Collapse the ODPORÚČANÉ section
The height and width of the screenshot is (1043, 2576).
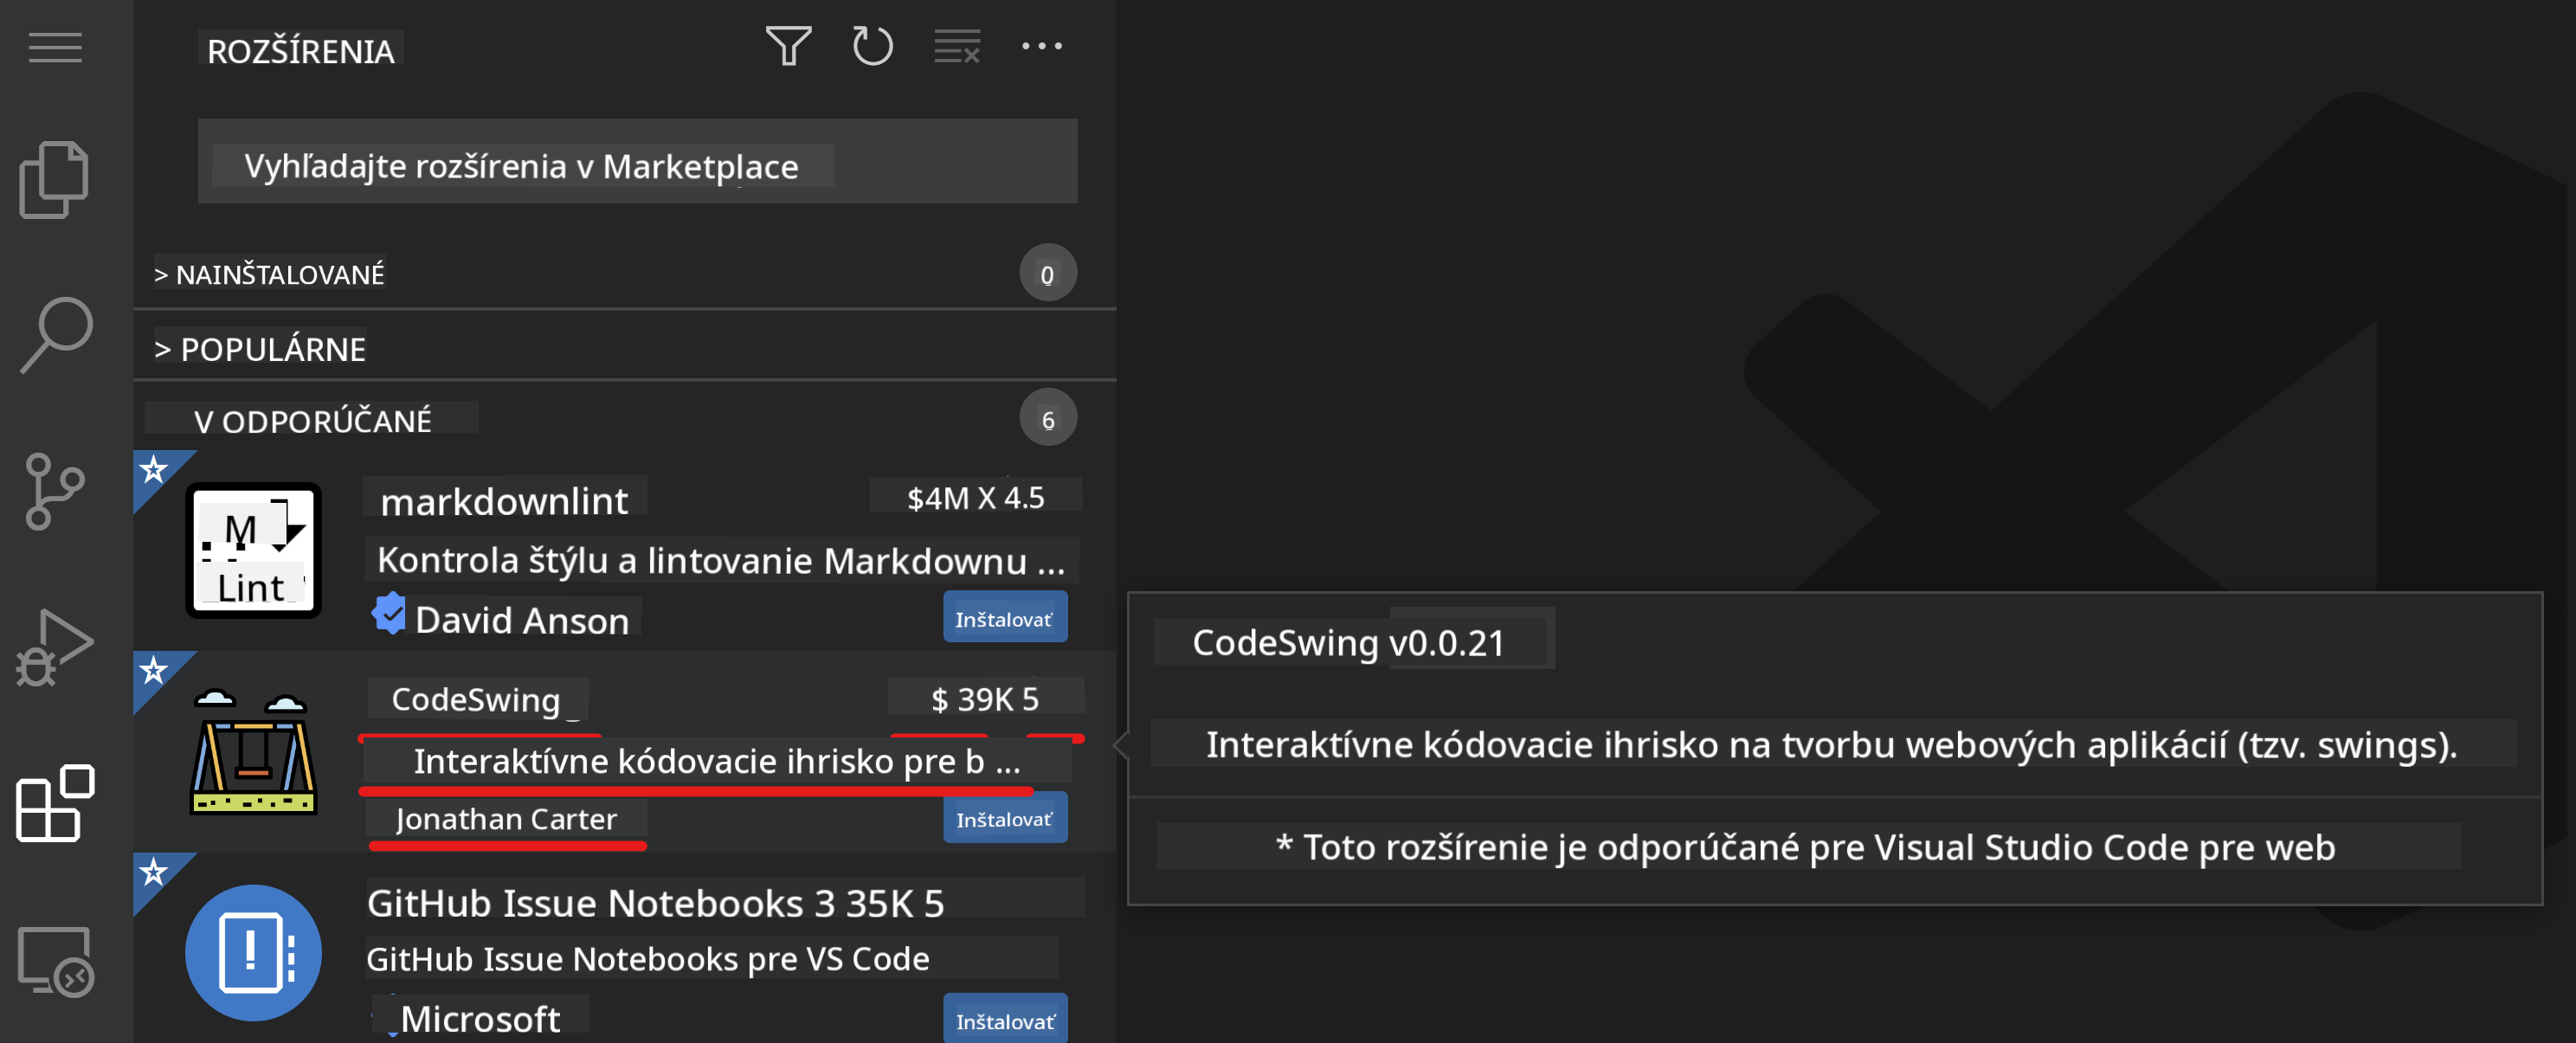coord(312,420)
